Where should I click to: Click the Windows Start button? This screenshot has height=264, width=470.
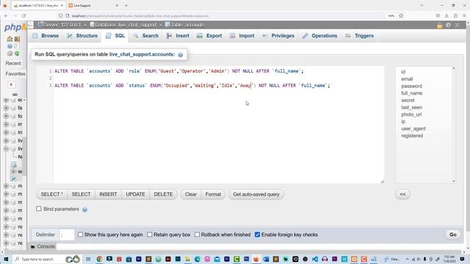6,259
